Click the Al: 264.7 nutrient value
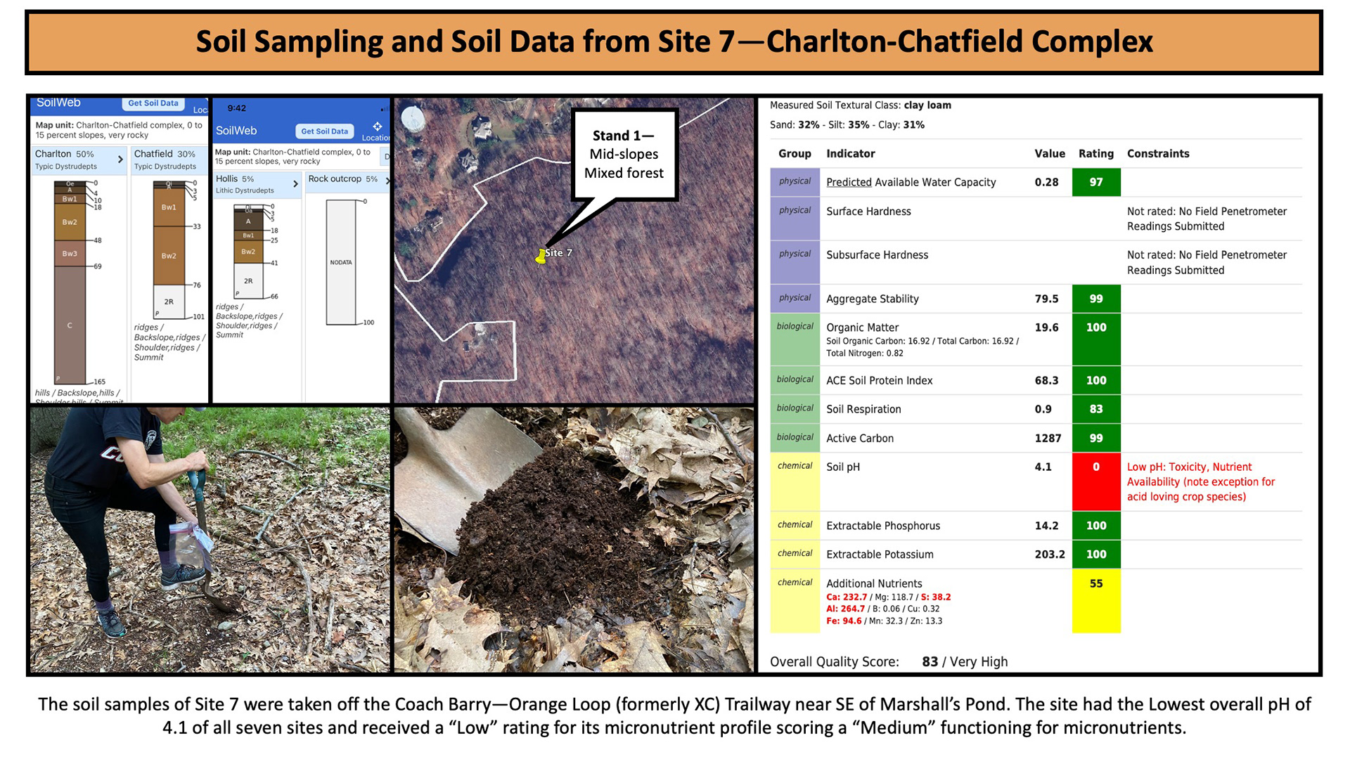The image size is (1350, 759). click(x=845, y=609)
